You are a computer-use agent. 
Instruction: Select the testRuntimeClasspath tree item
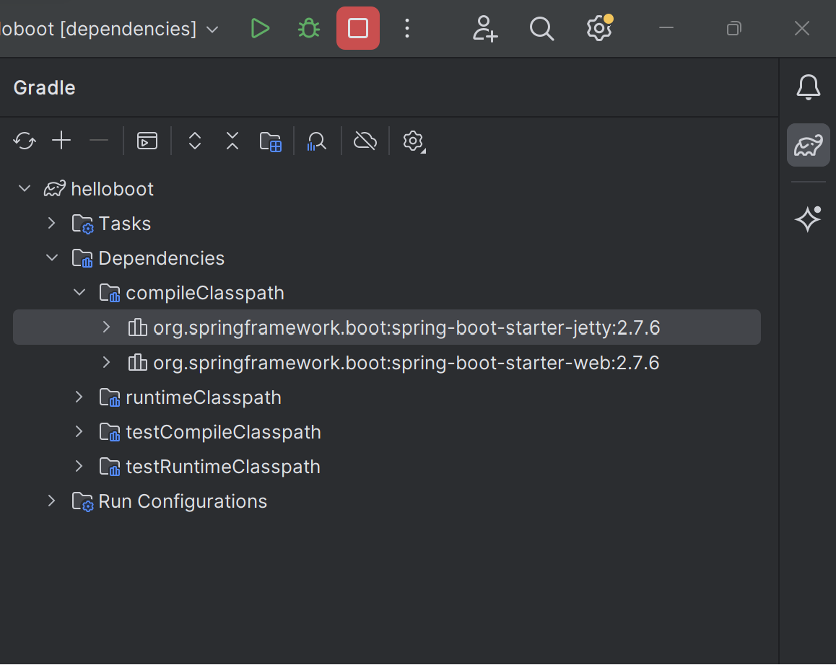(223, 467)
